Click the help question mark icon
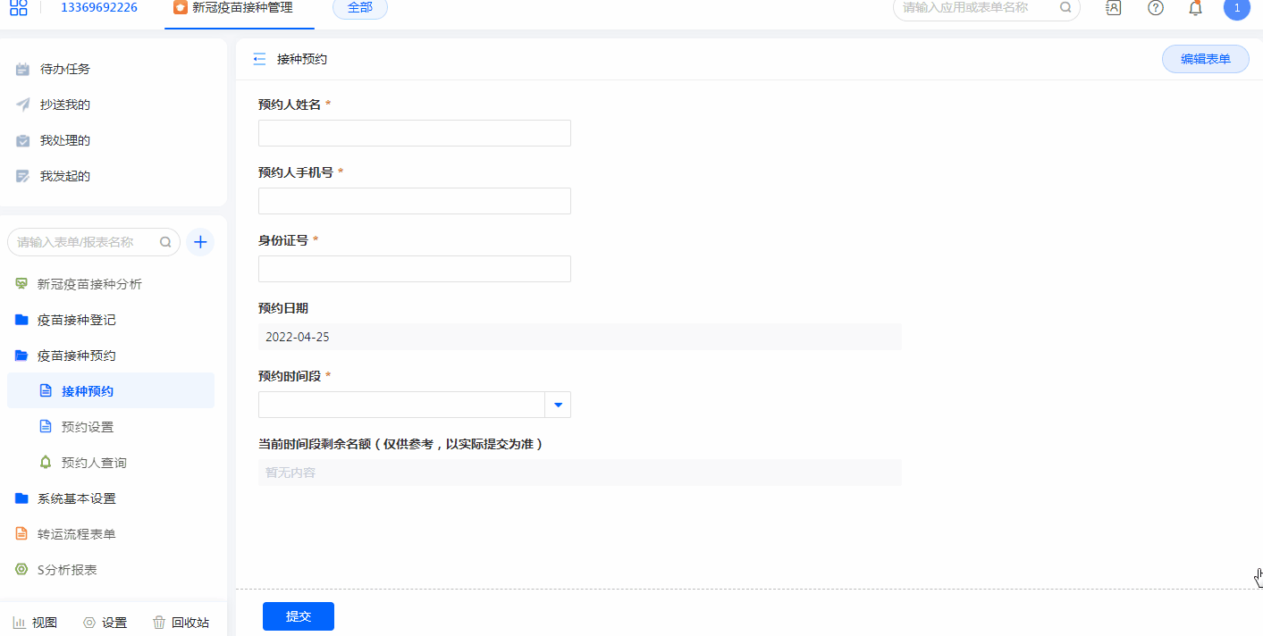The image size is (1263, 636). click(1155, 8)
